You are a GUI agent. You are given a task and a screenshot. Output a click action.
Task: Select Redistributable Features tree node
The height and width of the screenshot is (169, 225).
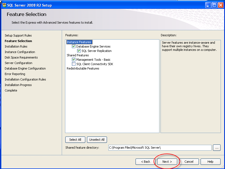[x=83, y=68]
